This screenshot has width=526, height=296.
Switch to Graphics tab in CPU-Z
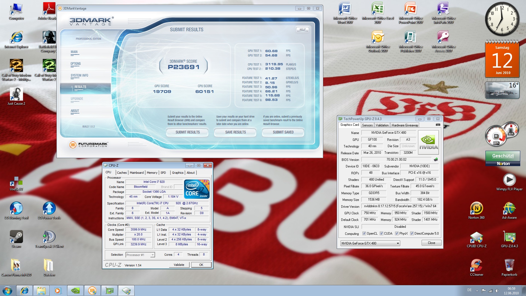(x=178, y=173)
